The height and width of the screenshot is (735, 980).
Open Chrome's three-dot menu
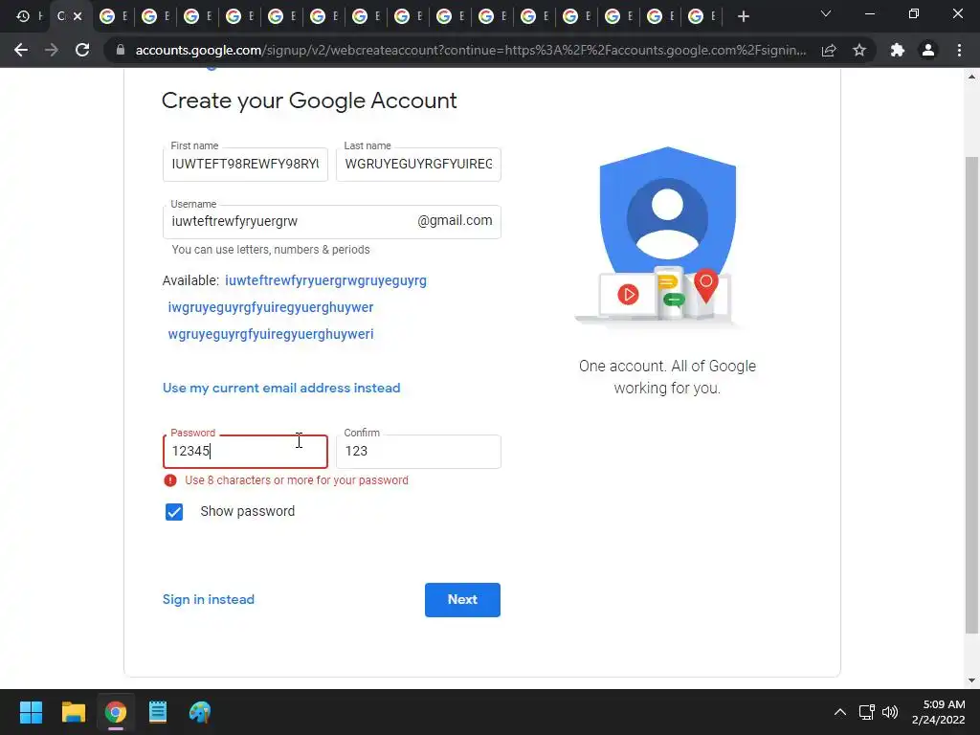pyautogui.click(x=959, y=50)
